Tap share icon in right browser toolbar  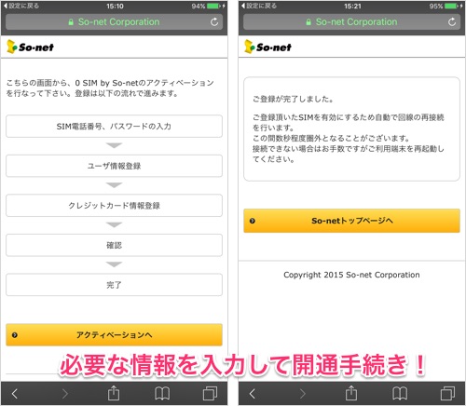(351, 393)
